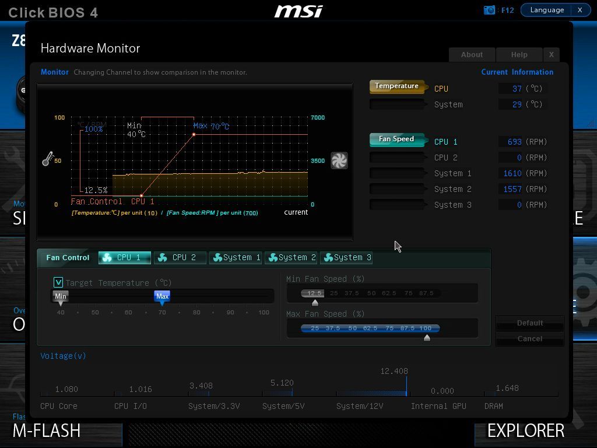Click the F12 screenshot camera icon
The height and width of the screenshot is (448, 597).
tap(489, 10)
